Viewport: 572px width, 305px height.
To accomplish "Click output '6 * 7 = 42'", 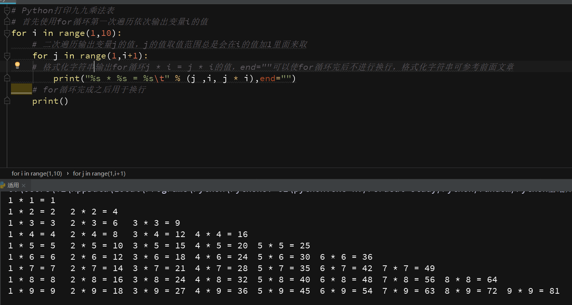I will [346, 268].
